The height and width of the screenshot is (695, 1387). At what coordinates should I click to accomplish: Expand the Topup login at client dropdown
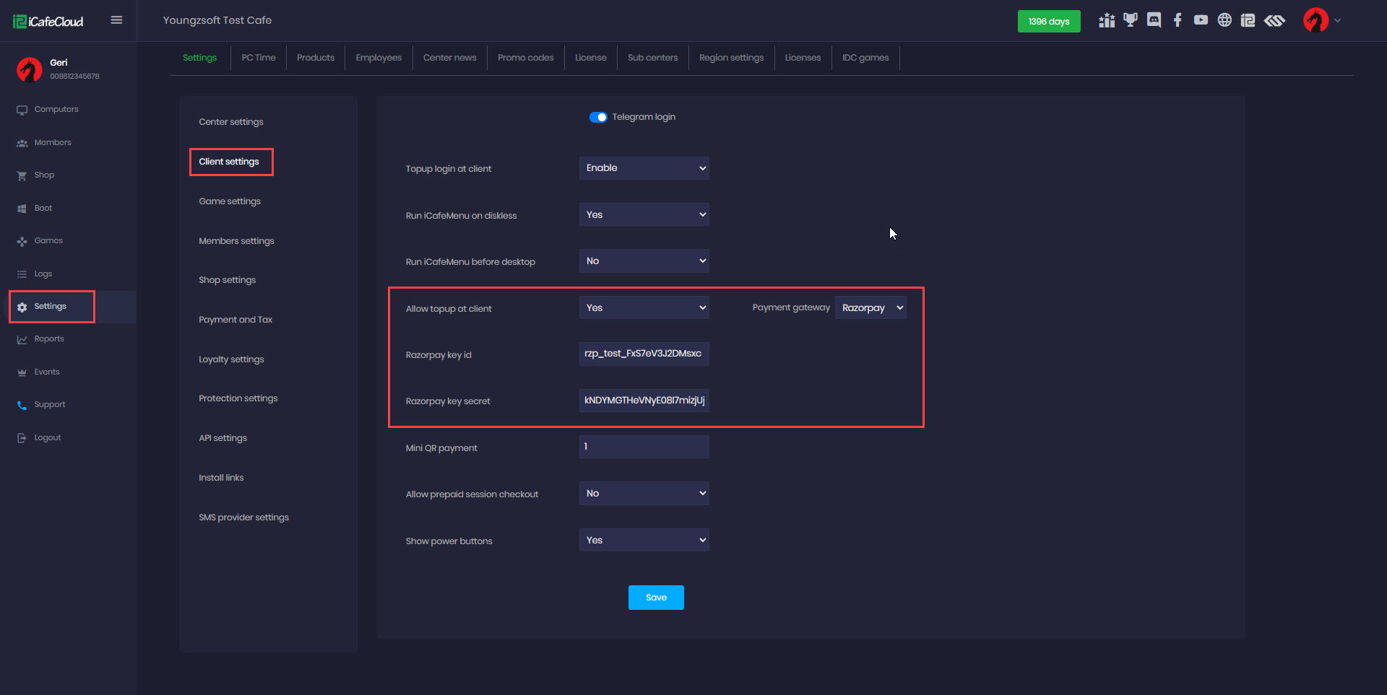644,168
